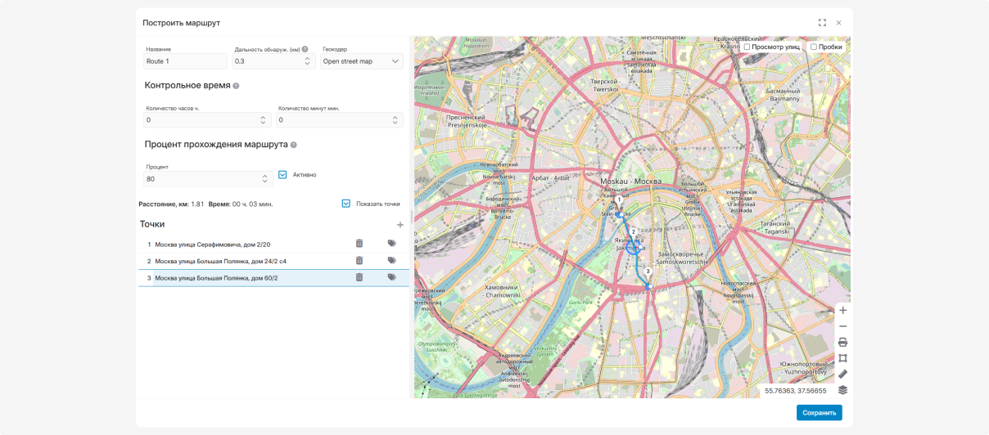The width and height of the screenshot is (989, 435).
Task: Select point Большая Полянка, дом 60/2
Action: (216, 278)
